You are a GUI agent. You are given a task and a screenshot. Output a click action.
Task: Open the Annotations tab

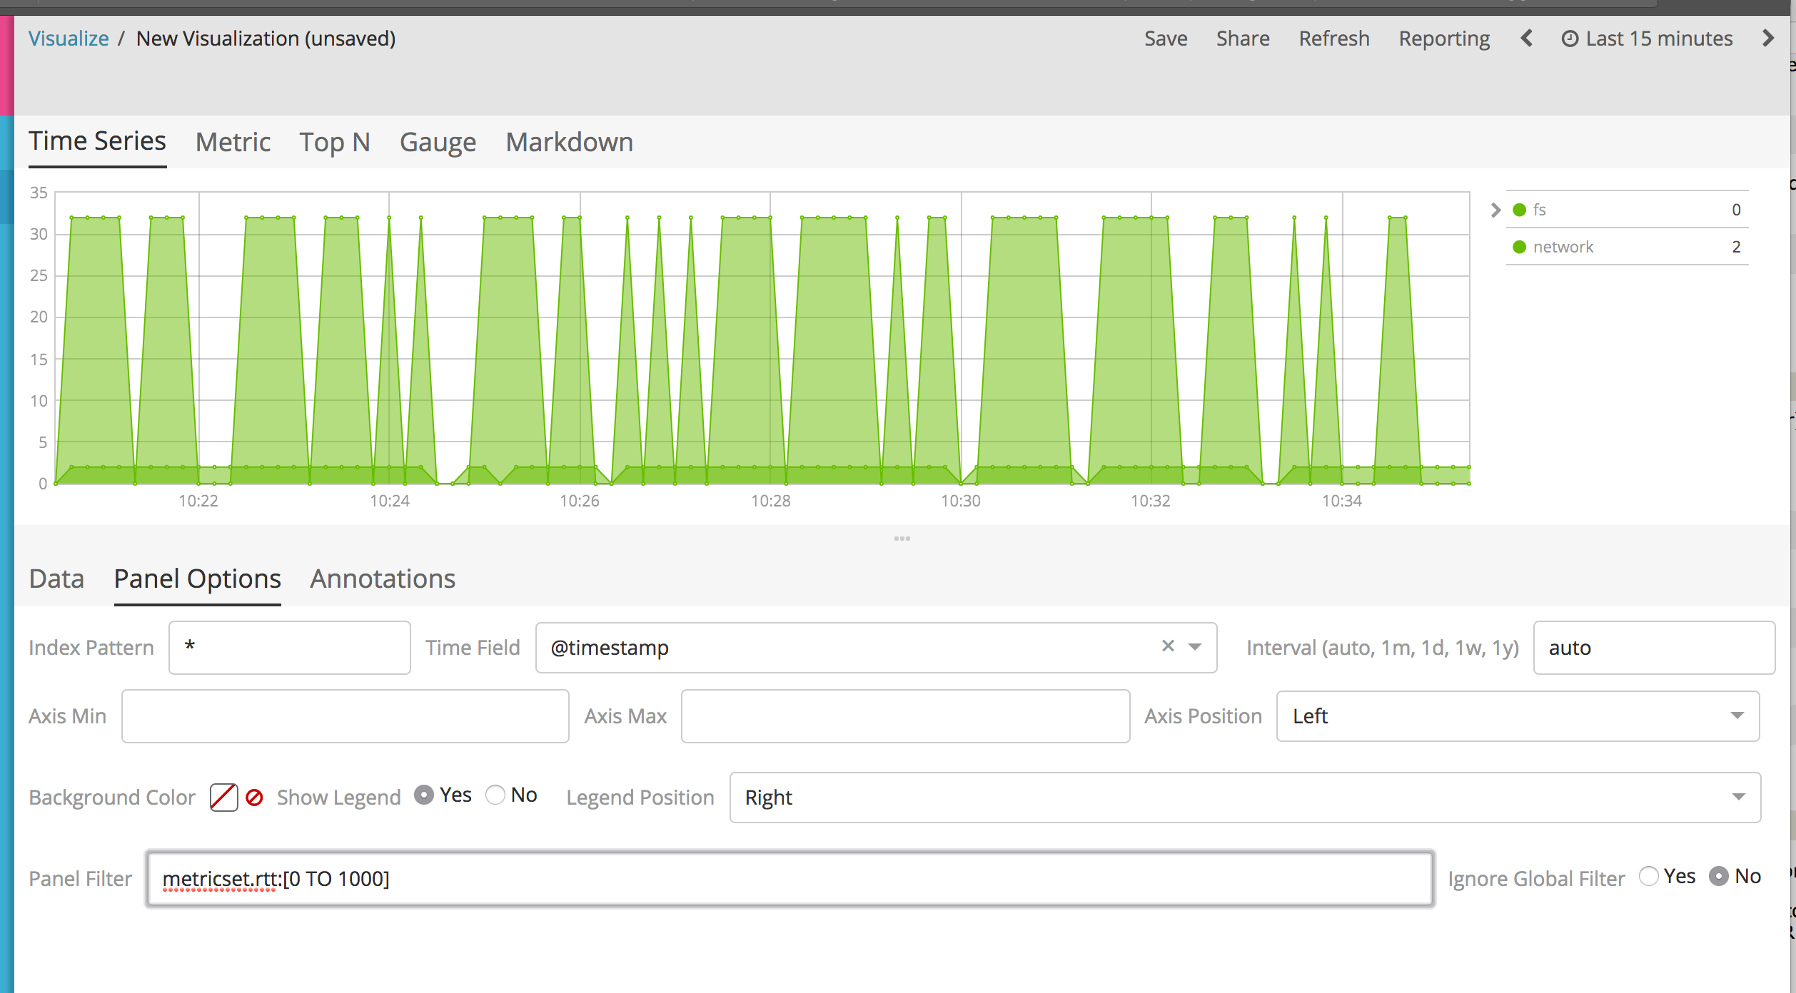pyautogui.click(x=383, y=579)
